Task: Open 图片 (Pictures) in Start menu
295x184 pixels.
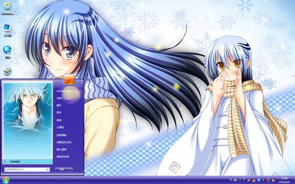Action: (59, 105)
